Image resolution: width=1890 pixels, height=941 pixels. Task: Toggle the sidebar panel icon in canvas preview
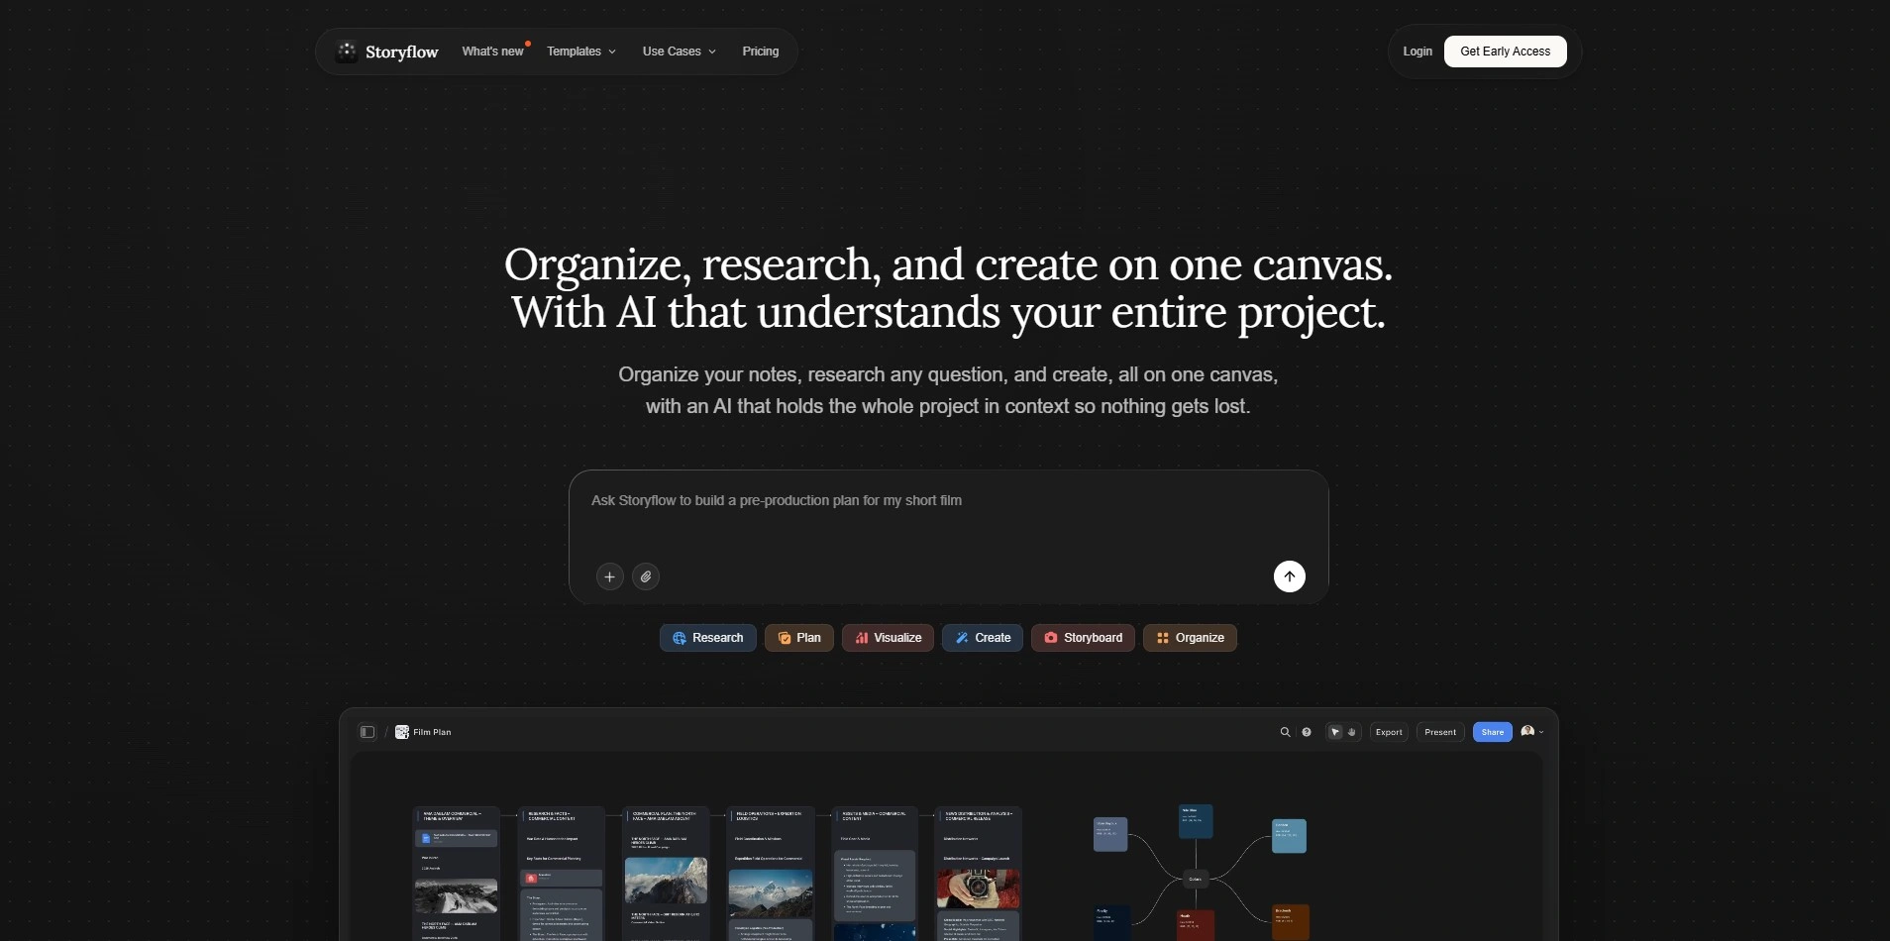click(x=367, y=732)
